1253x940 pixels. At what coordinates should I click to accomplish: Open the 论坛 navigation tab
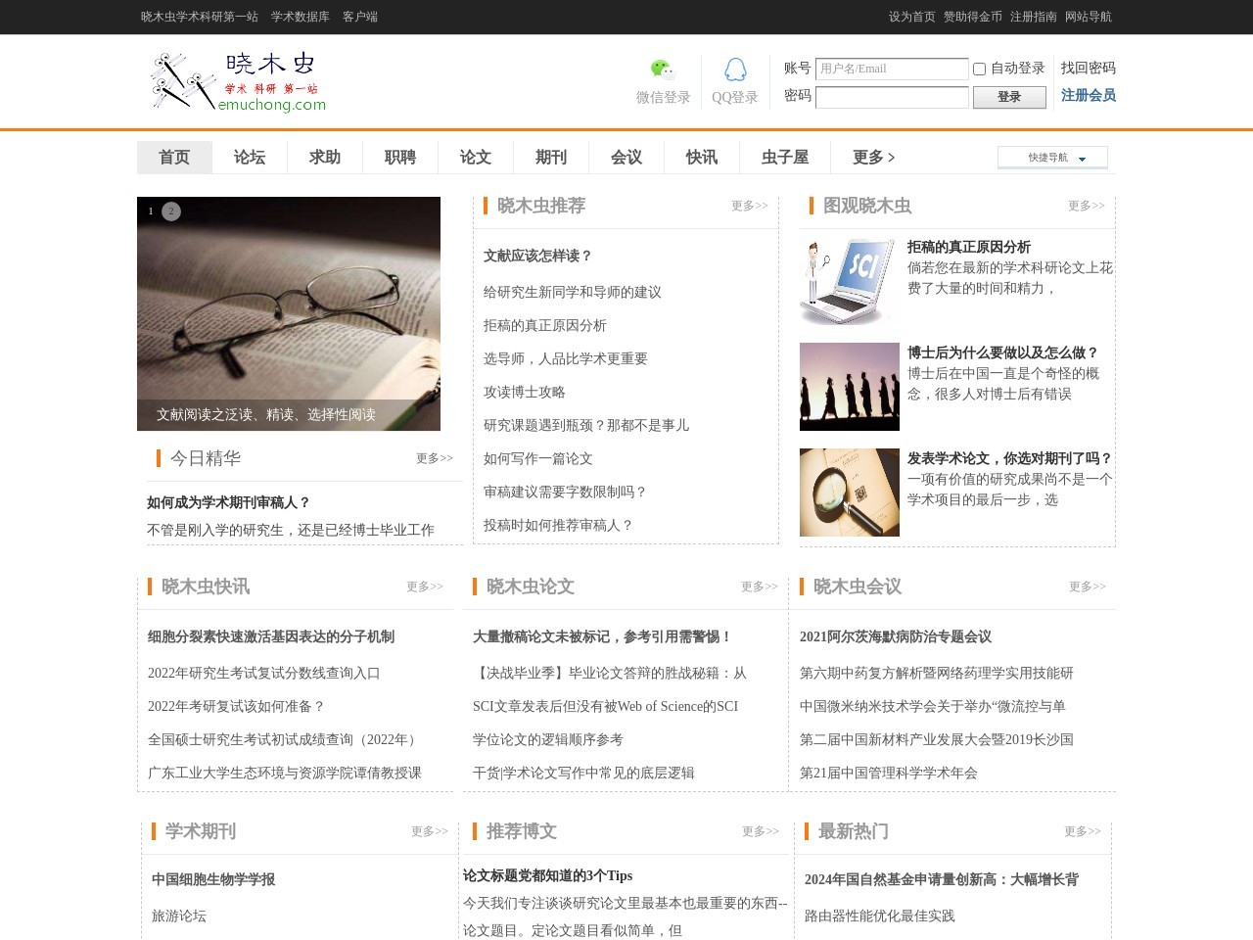250,158
